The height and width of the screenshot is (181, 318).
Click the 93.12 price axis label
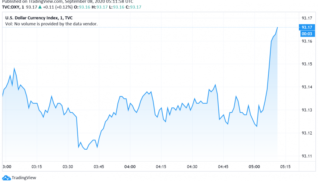307,133
